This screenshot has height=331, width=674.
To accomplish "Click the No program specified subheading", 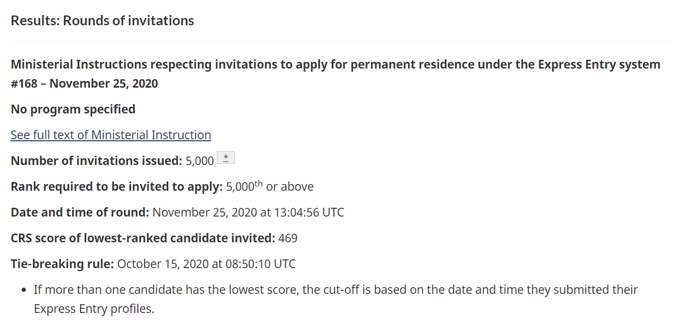I will click(73, 109).
